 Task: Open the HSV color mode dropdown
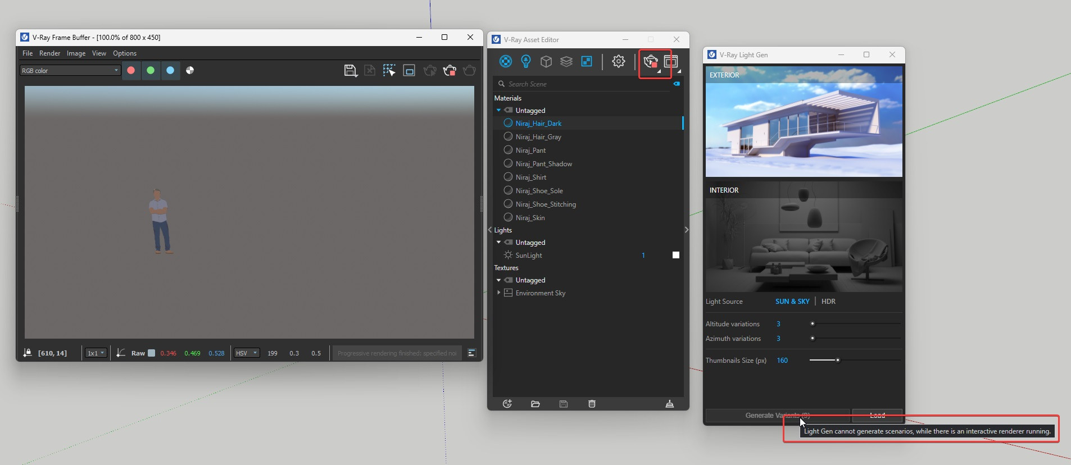pyautogui.click(x=247, y=353)
